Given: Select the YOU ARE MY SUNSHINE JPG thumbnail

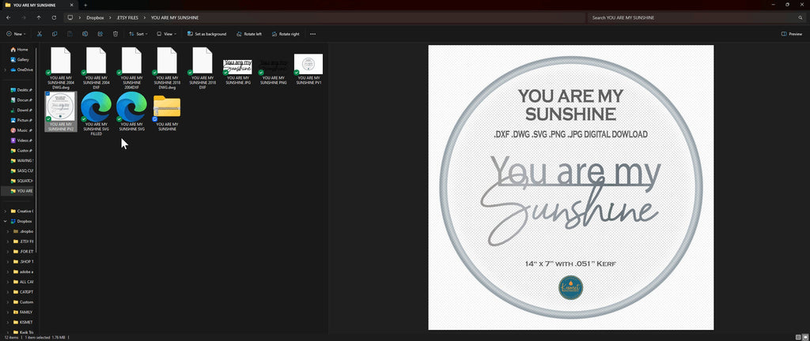Looking at the screenshot, I should 237,67.
